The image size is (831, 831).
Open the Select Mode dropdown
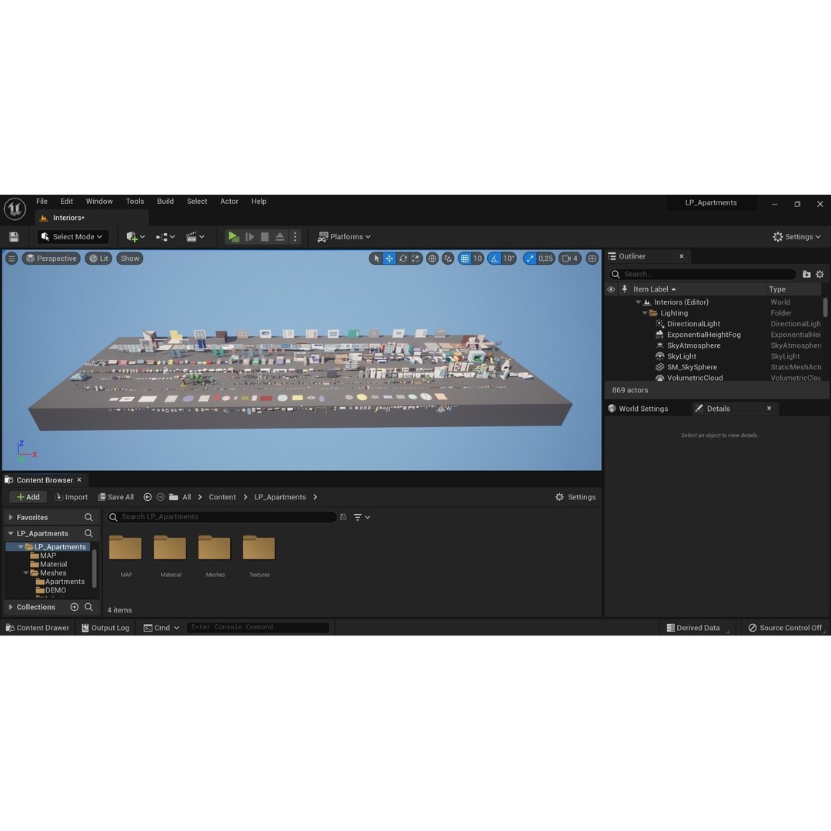click(x=72, y=237)
